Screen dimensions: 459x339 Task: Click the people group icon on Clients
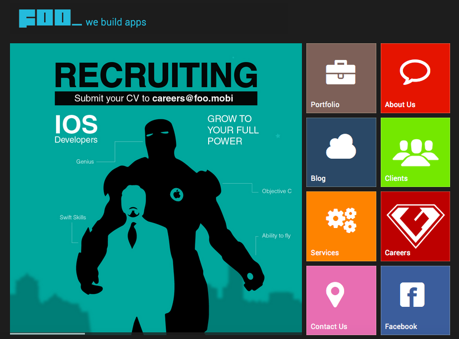pos(415,153)
